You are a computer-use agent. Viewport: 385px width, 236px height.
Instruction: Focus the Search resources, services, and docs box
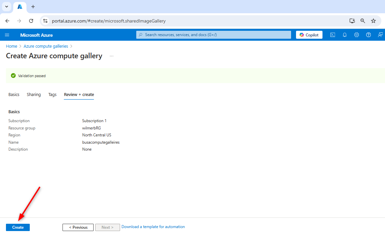tap(214, 35)
